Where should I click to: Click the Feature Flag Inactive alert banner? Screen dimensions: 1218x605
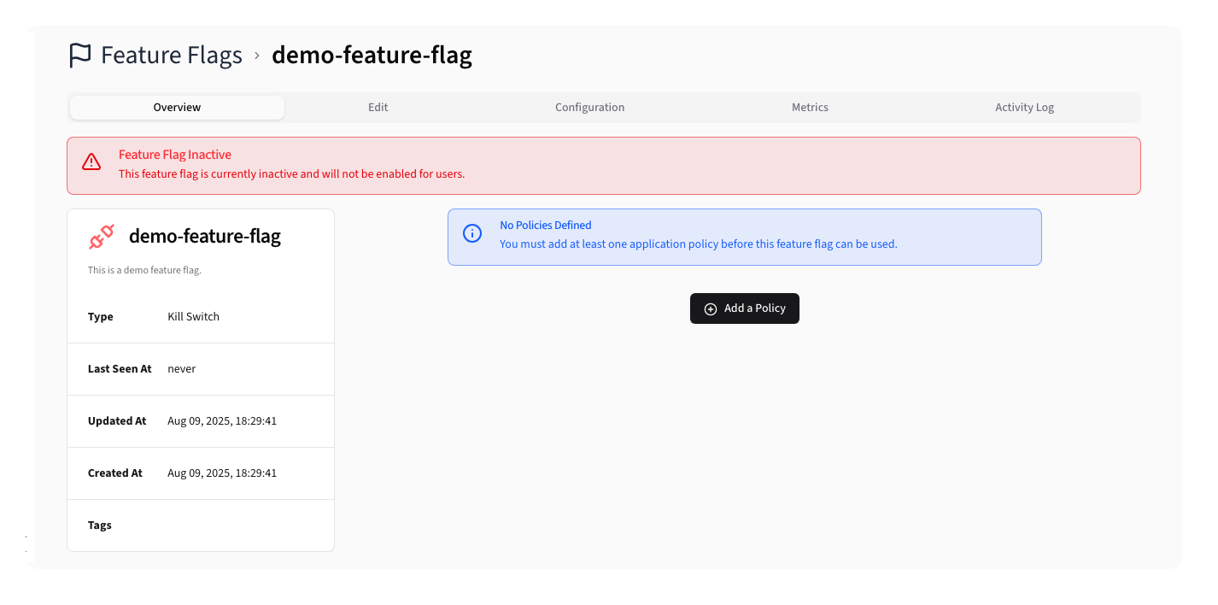point(604,163)
